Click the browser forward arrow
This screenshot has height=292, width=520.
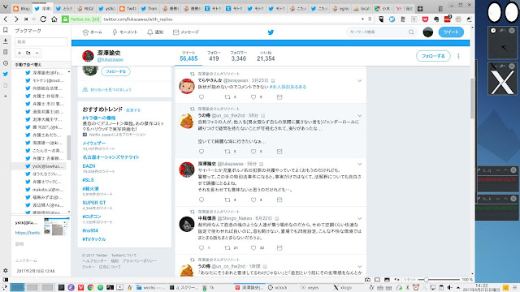coord(16,19)
